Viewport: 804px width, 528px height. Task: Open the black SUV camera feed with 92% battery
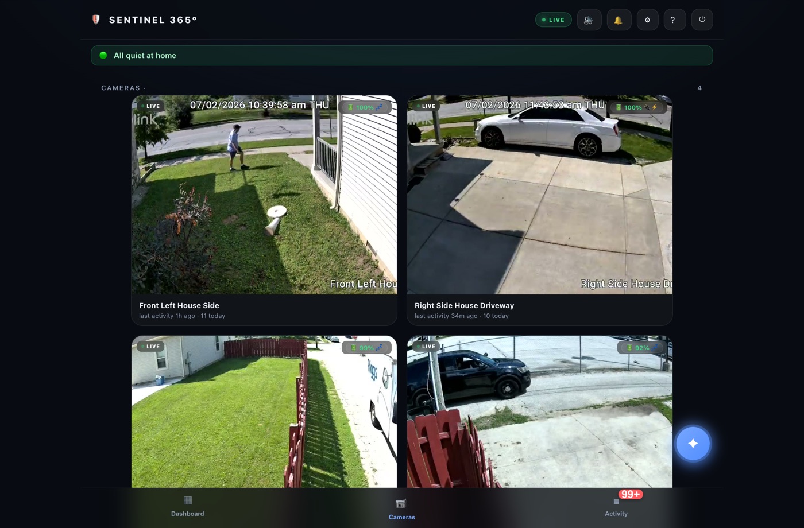click(x=540, y=411)
